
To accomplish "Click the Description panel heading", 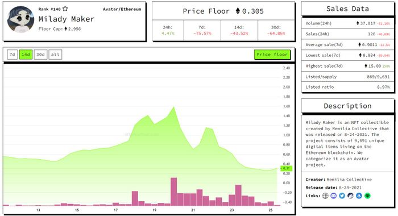I will point(347,106).
